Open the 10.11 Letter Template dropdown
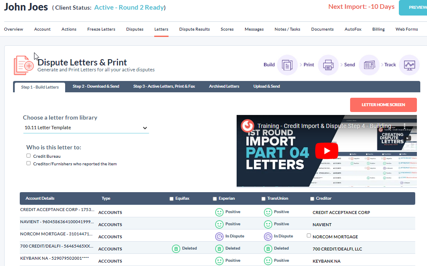The height and width of the screenshot is (266, 427). pyautogui.click(x=86, y=128)
